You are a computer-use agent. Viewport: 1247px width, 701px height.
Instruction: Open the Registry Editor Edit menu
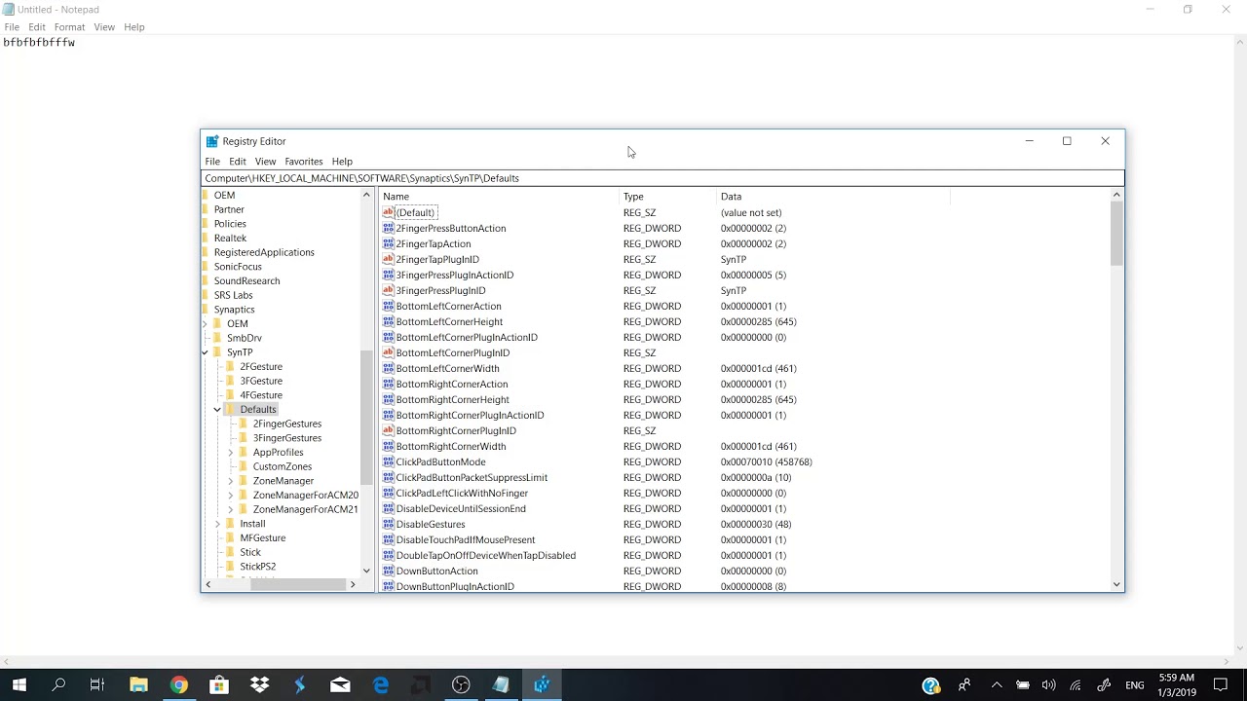pos(238,162)
